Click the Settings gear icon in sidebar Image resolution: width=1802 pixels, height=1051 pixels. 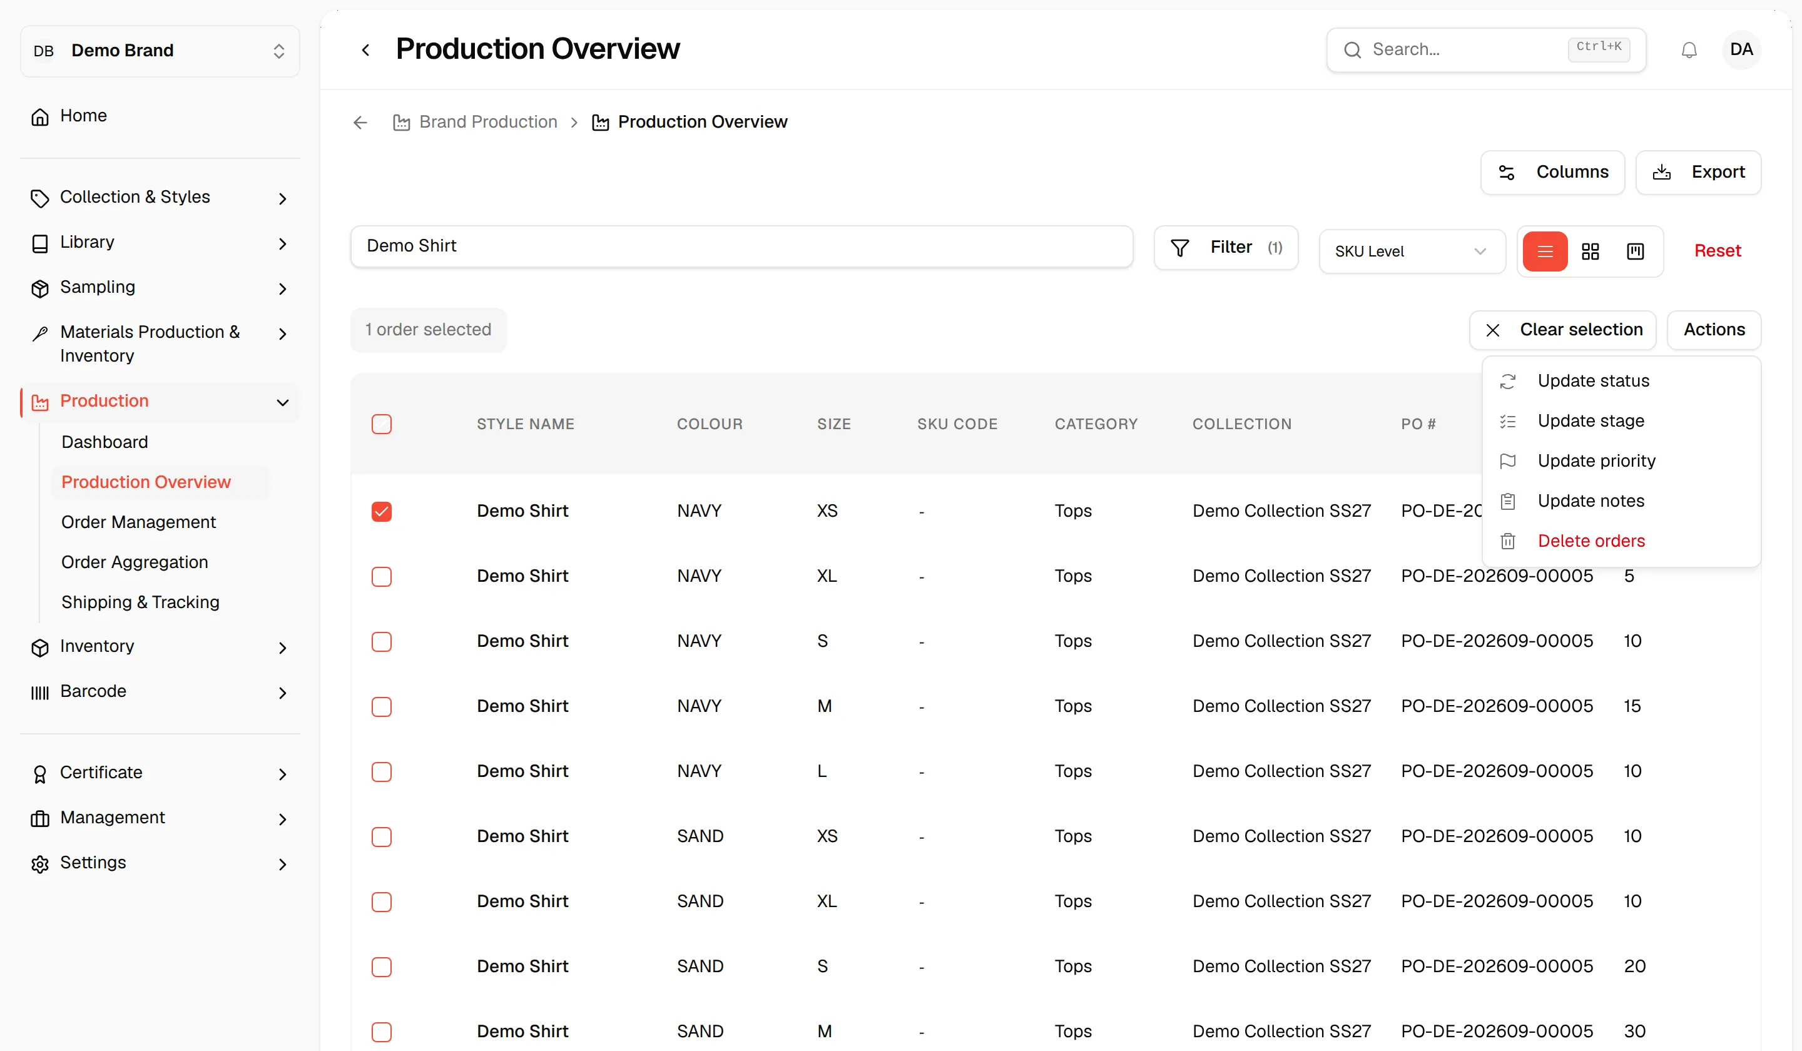[x=40, y=864]
